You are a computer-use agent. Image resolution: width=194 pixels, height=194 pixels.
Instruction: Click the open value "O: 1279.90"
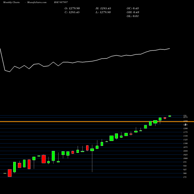[72, 9]
